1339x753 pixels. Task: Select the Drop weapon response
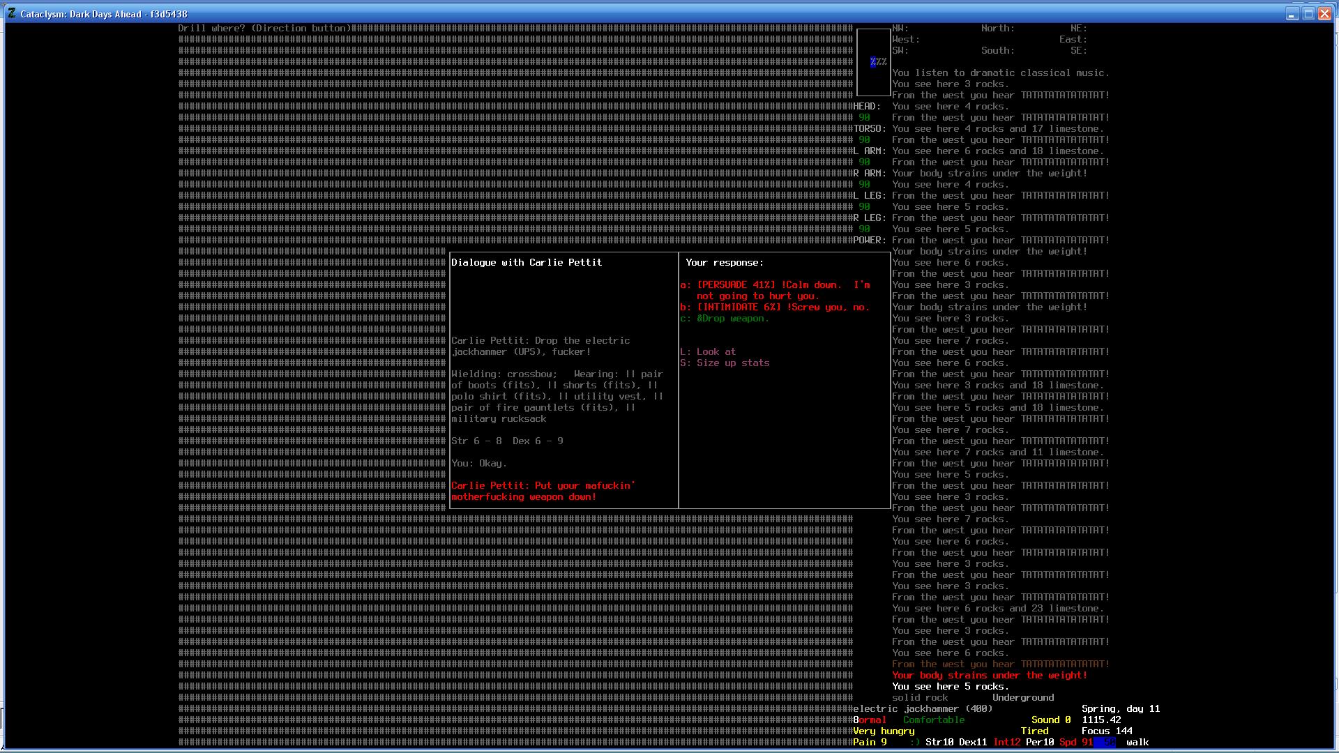(725, 319)
